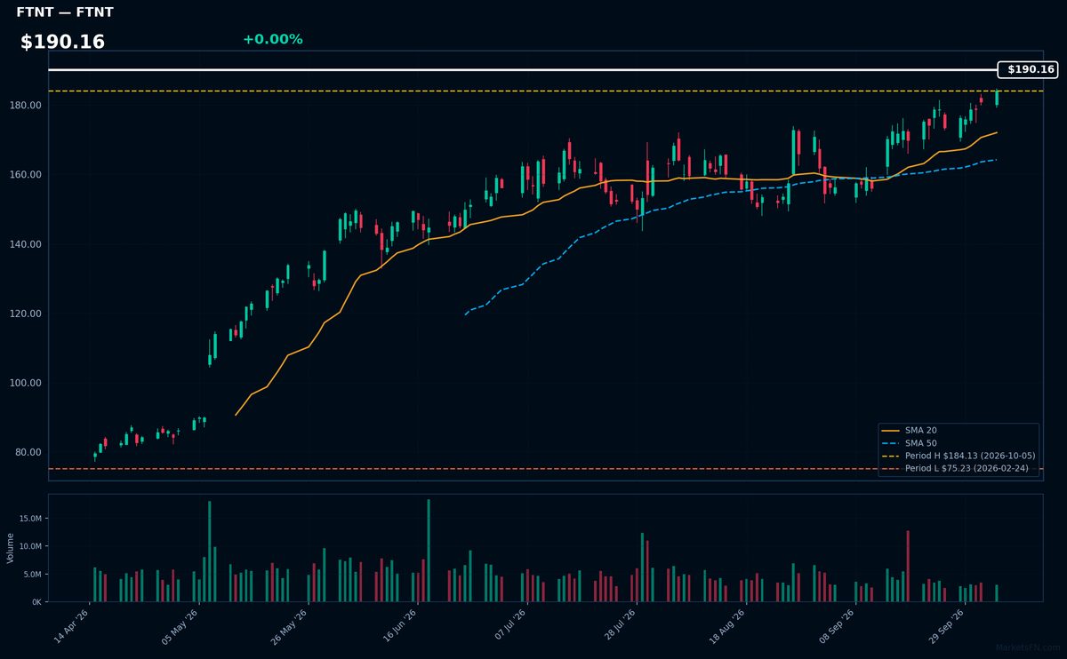Click the 80.00 price axis label
The image size is (1067, 659).
[29, 452]
